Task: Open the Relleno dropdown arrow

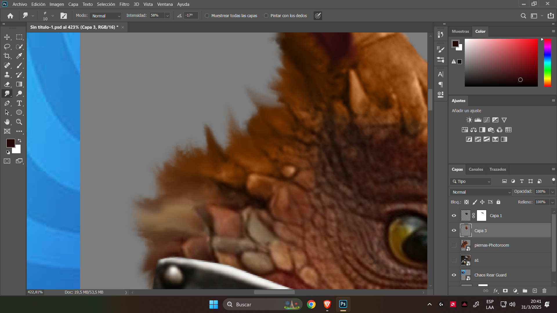Action: [x=552, y=202]
